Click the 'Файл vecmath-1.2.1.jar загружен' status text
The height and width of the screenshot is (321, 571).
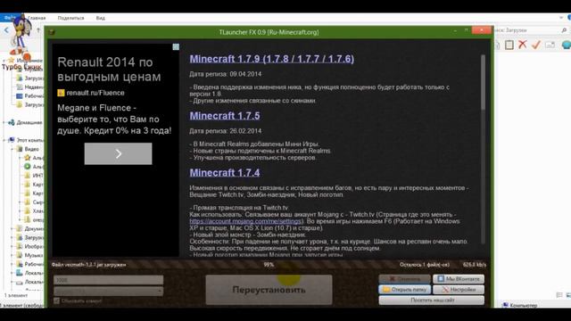tap(88, 265)
